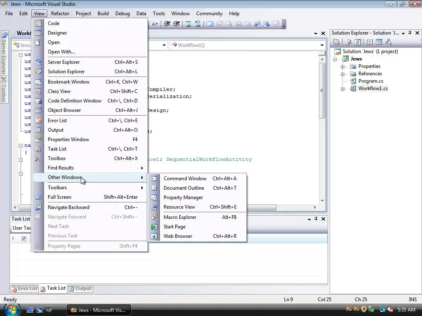422x316 pixels.
Task: Open the Solution Explorer window position dropdown
Action: 403,33
